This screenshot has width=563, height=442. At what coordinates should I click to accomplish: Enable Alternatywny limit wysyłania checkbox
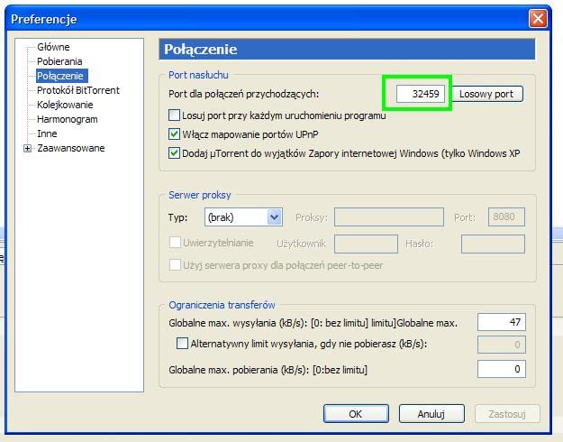[183, 344]
